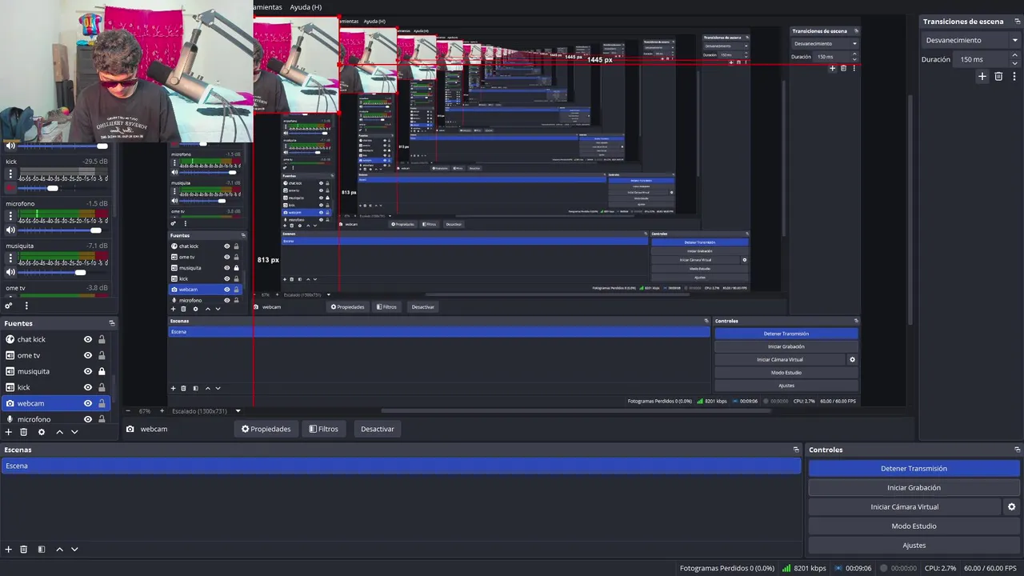
Task: Decrease transition duration with down arrow
Action: tap(1015, 62)
